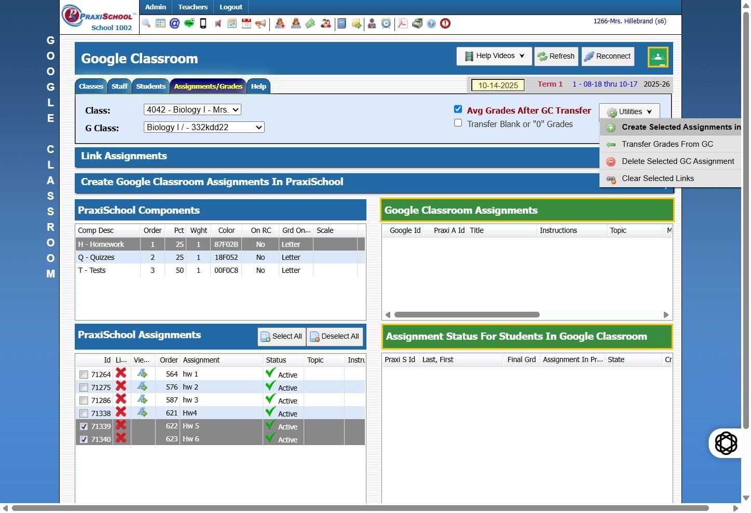The width and height of the screenshot is (751, 513).
Task: Enable Transfer Blank or "0" Grades checkbox
Action: [x=458, y=123]
